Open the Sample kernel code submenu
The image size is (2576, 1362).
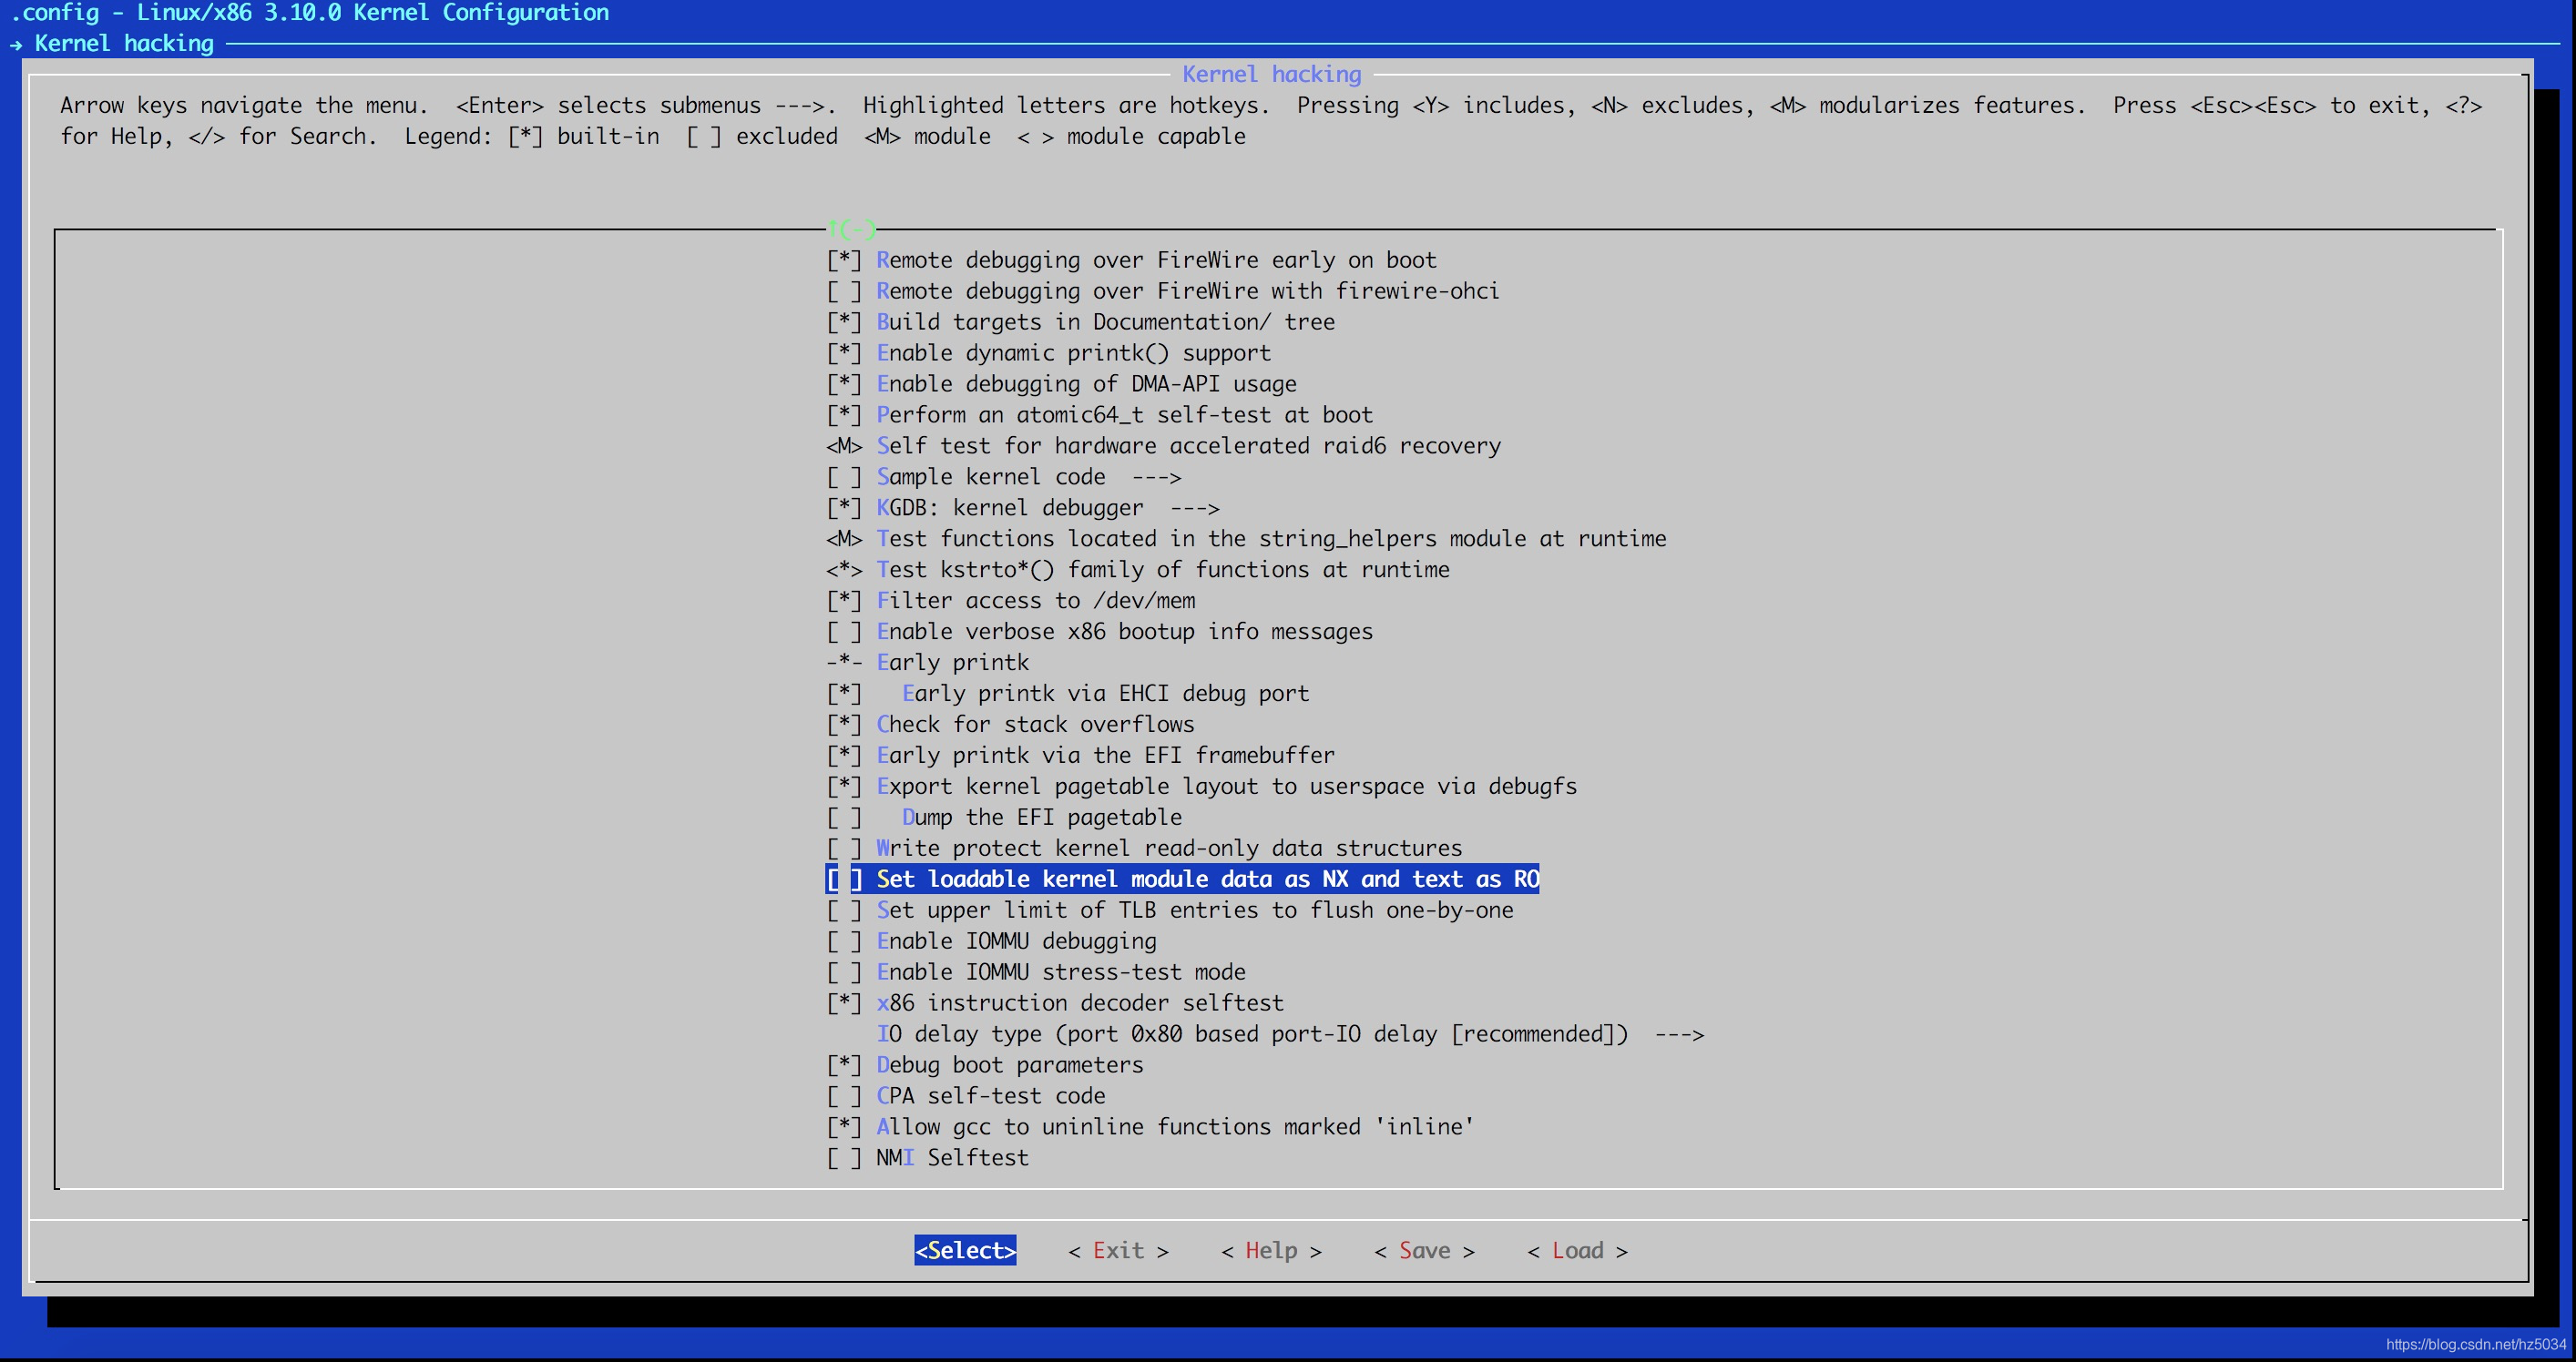[1027, 477]
